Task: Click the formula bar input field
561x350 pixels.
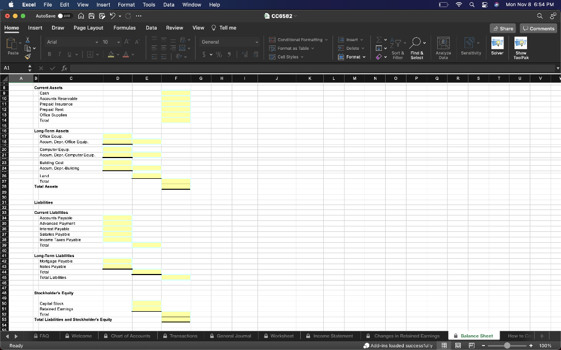Action: pyautogui.click(x=313, y=68)
